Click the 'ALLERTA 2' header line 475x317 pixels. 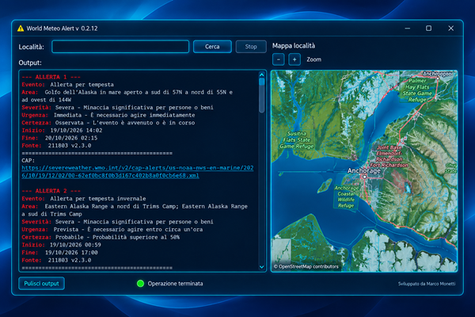(51, 191)
